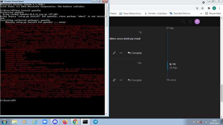The width and height of the screenshot is (223, 125).
Task: Open the forum search magnifier icon
Action: point(183,21)
